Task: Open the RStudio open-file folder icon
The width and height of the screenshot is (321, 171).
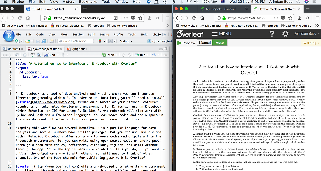Action: 27,41
